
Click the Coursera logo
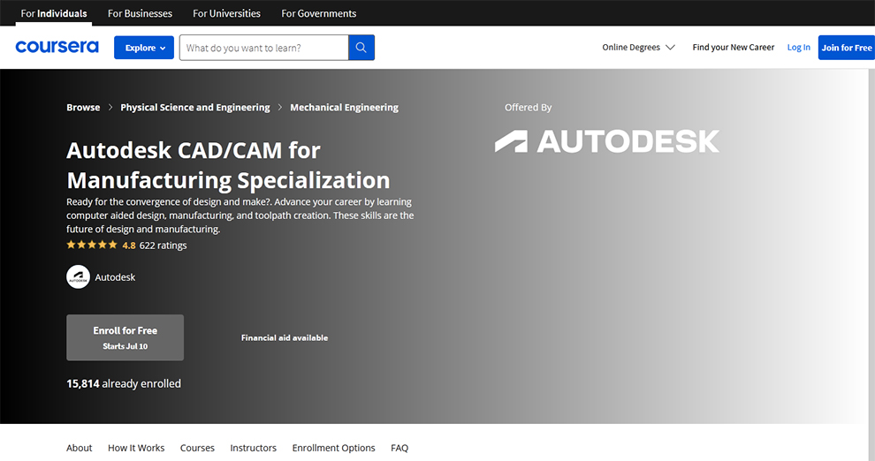[57, 47]
